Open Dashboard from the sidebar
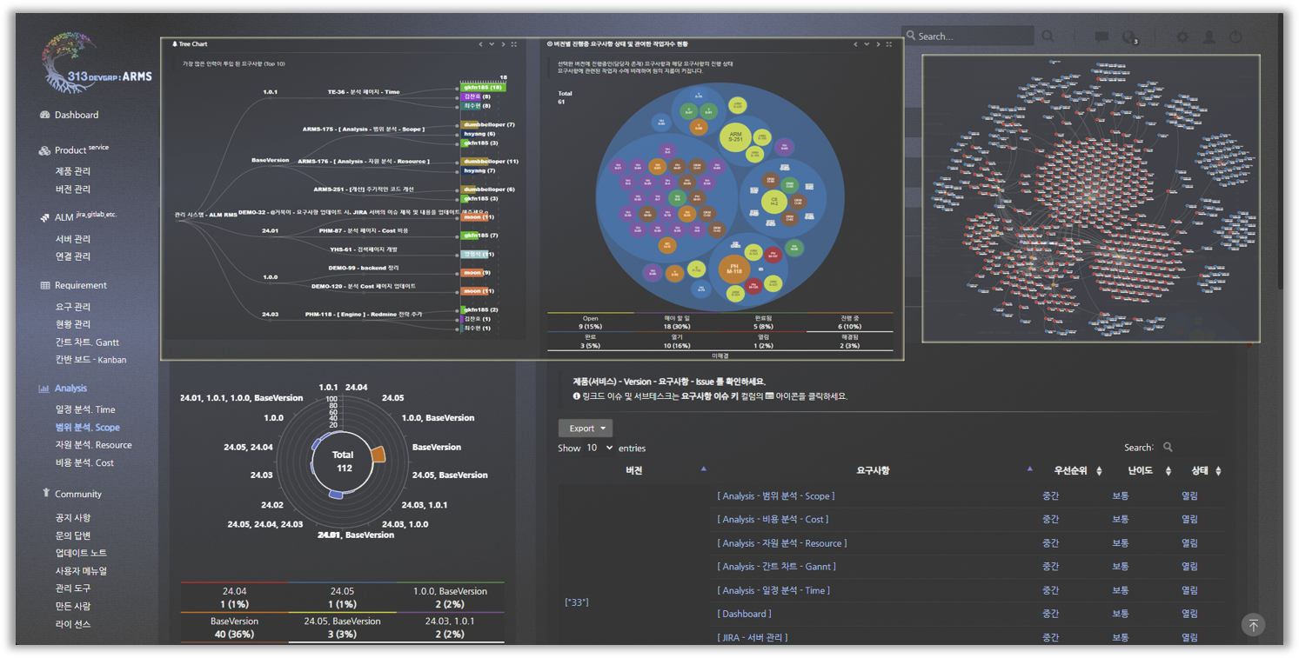This screenshot has height=658, width=1299. [77, 115]
